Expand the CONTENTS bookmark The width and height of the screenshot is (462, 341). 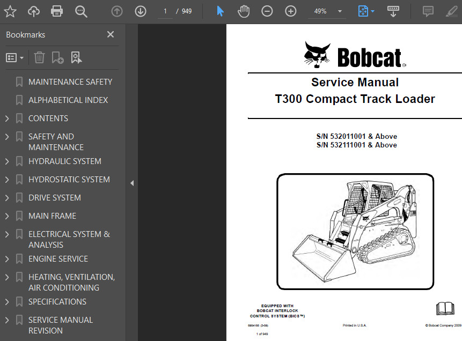(x=7, y=118)
